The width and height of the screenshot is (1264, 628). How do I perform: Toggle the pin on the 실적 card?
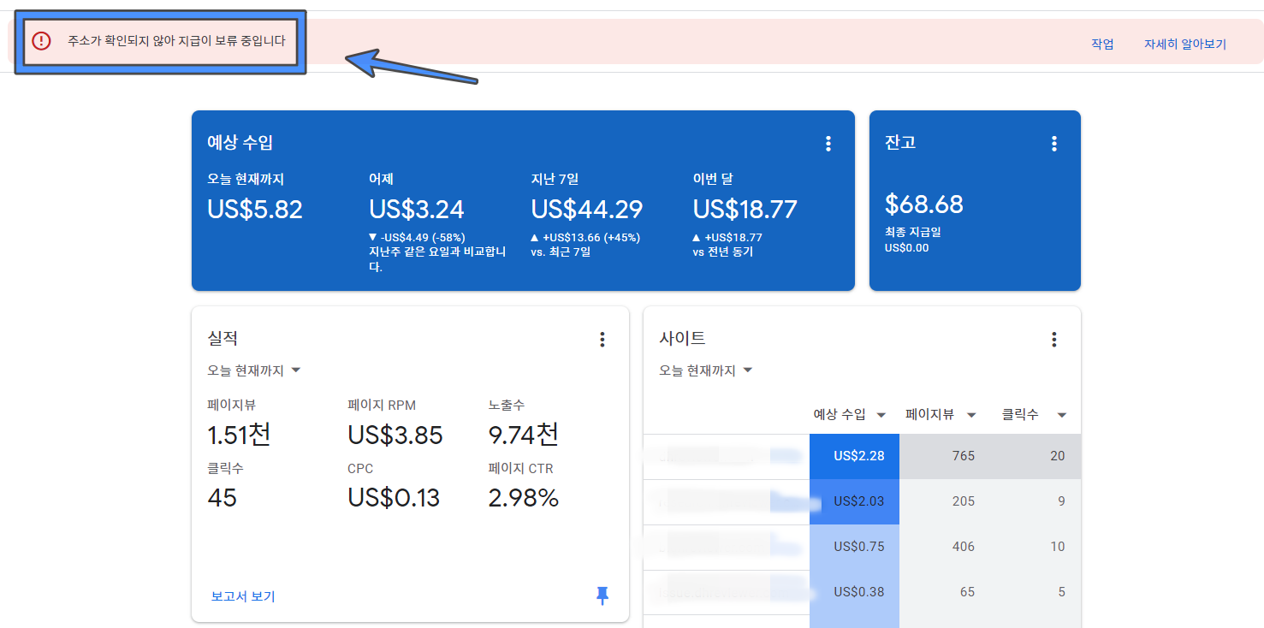[x=602, y=596]
